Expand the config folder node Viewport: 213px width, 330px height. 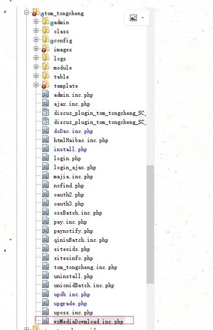coord(36,40)
